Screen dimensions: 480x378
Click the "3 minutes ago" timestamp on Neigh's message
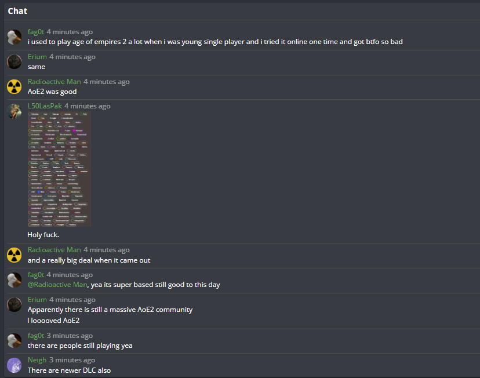point(72,360)
